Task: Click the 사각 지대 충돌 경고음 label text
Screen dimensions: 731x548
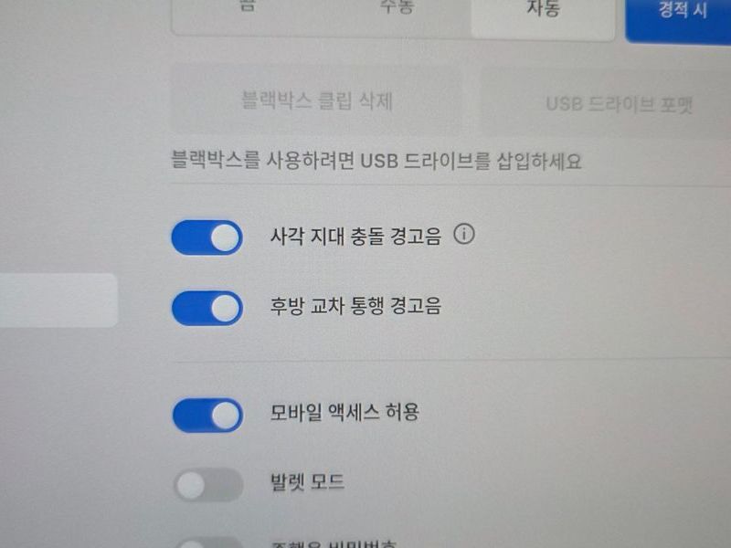Action: click(x=355, y=236)
